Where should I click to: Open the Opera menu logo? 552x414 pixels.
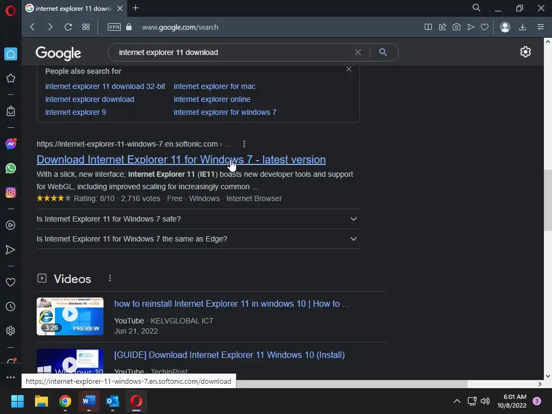click(x=11, y=11)
